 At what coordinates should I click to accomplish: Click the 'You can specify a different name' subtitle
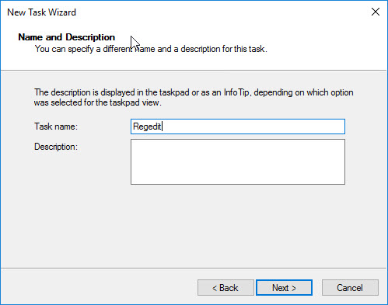(151, 49)
